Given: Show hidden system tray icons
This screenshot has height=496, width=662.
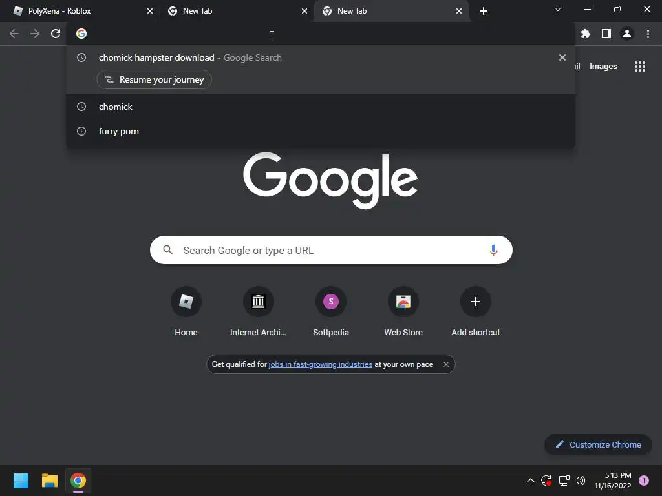Looking at the screenshot, I should click(x=531, y=480).
